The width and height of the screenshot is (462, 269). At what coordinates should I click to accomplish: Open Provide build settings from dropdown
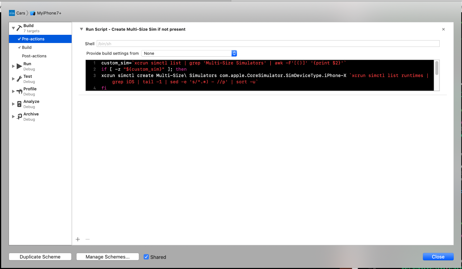point(189,53)
